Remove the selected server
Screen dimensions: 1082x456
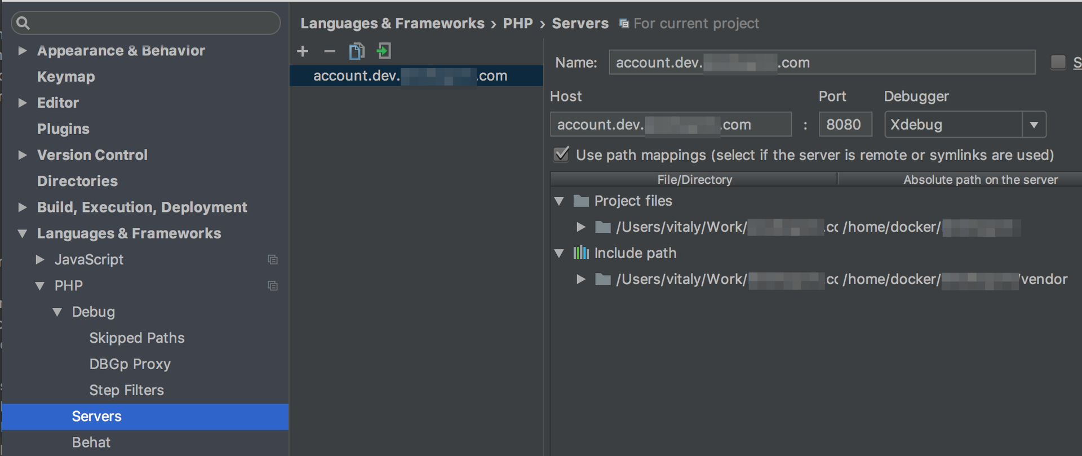[330, 51]
